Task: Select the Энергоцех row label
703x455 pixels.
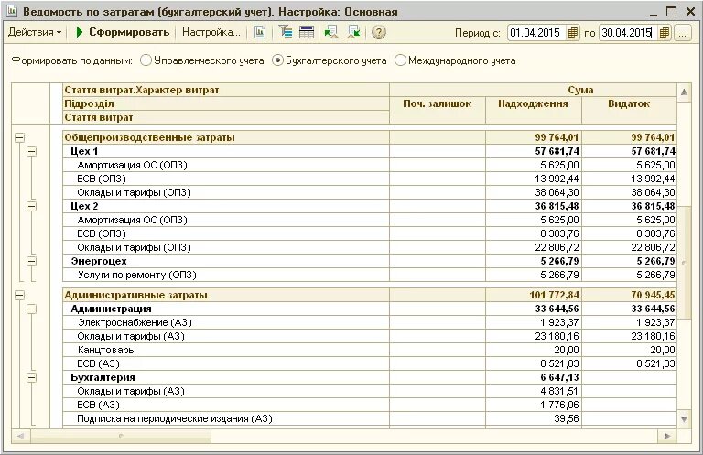Action: pos(99,261)
